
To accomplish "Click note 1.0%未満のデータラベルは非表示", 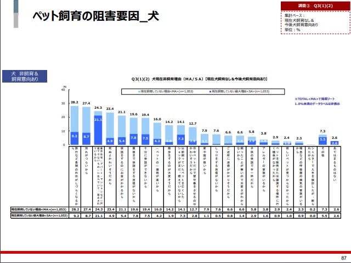I will pos(317,104).
